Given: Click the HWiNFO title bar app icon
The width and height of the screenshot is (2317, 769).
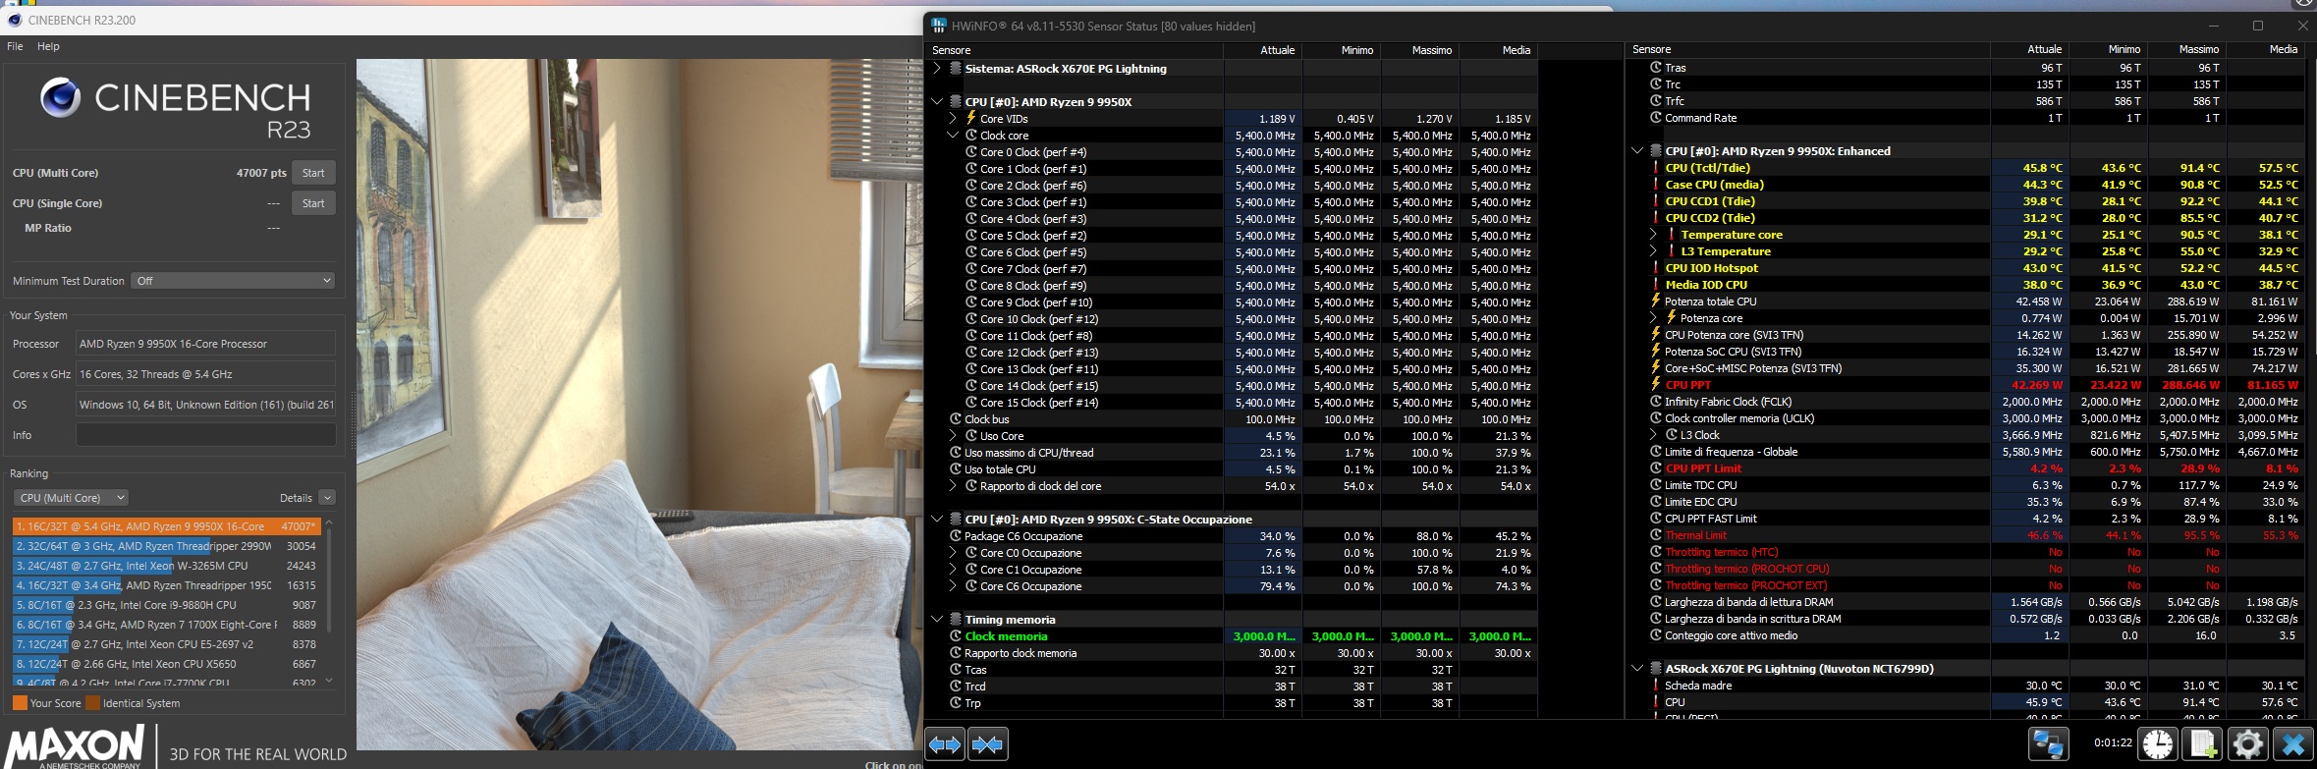Looking at the screenshot, I should point(938,26).
